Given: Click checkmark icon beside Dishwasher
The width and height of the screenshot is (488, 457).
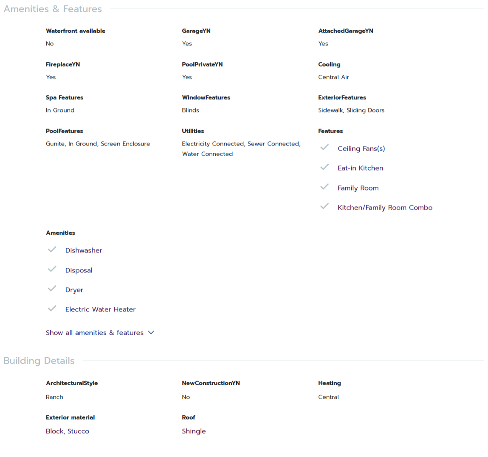Looking at the screenshot, I should 52,250.
